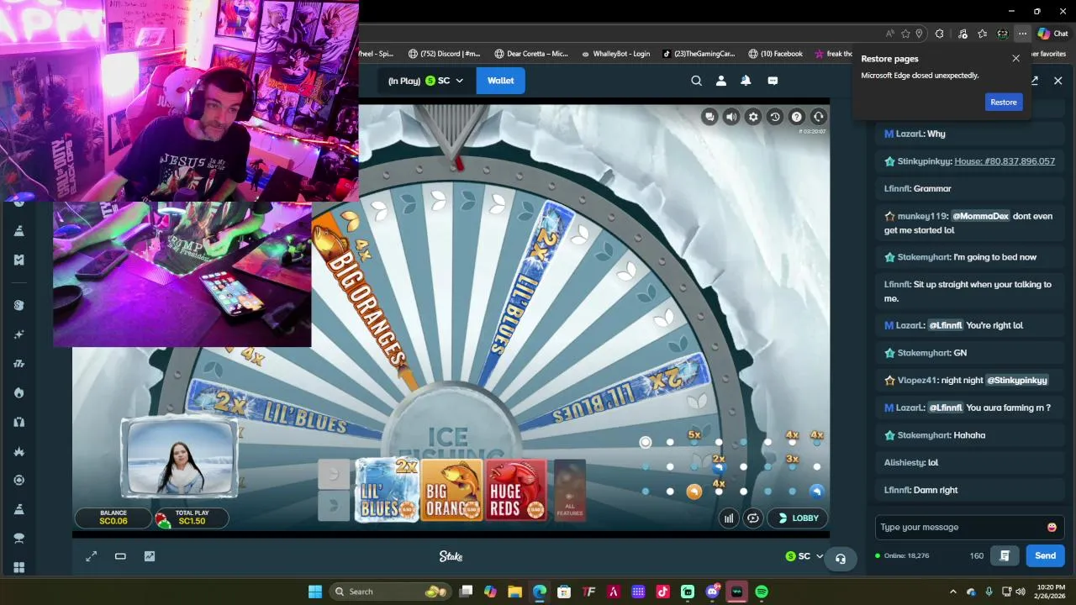Viewport: 1076px width, 605px height.
Task: Open the user profile icon in header
Action: coord(720,81)
